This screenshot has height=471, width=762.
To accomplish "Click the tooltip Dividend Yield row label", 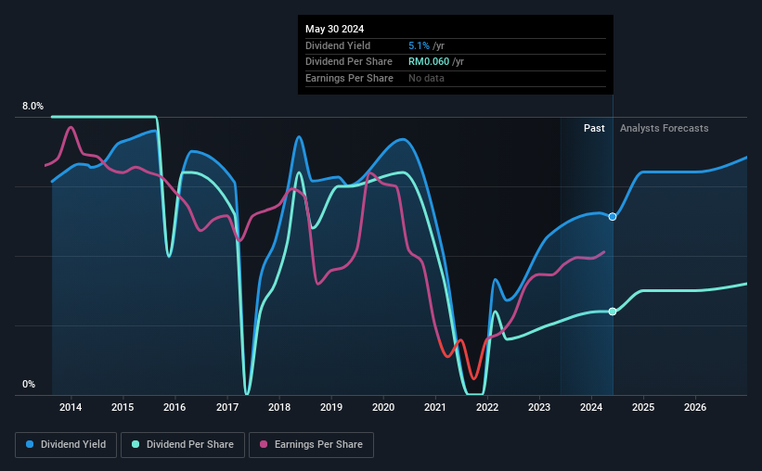I will pos(338,45).
